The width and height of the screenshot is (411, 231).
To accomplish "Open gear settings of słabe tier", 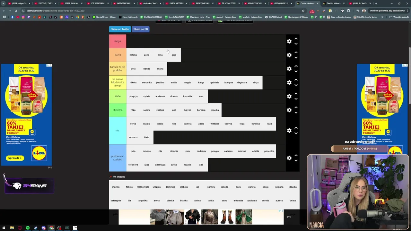I will click(289, 96).
